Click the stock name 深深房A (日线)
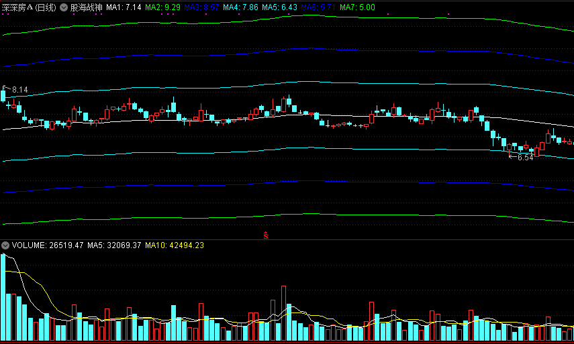The image size is (574, 344). pos(30,7)
